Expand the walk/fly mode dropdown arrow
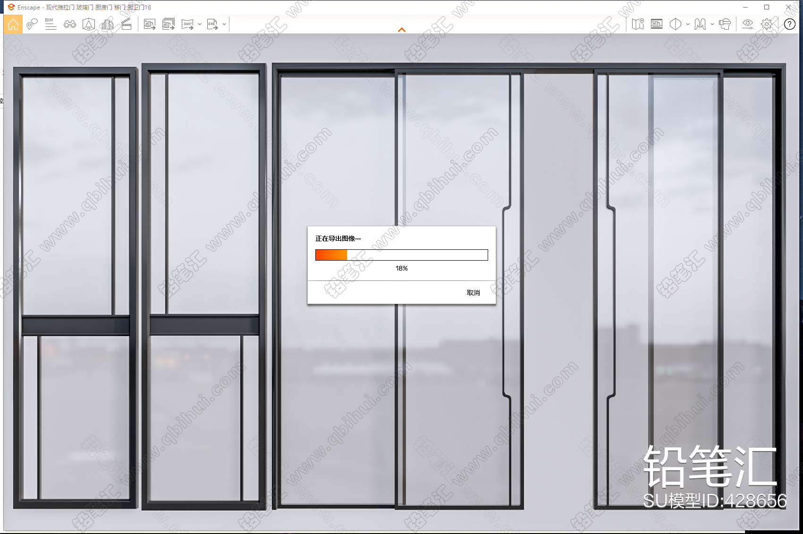 point(712,24)
